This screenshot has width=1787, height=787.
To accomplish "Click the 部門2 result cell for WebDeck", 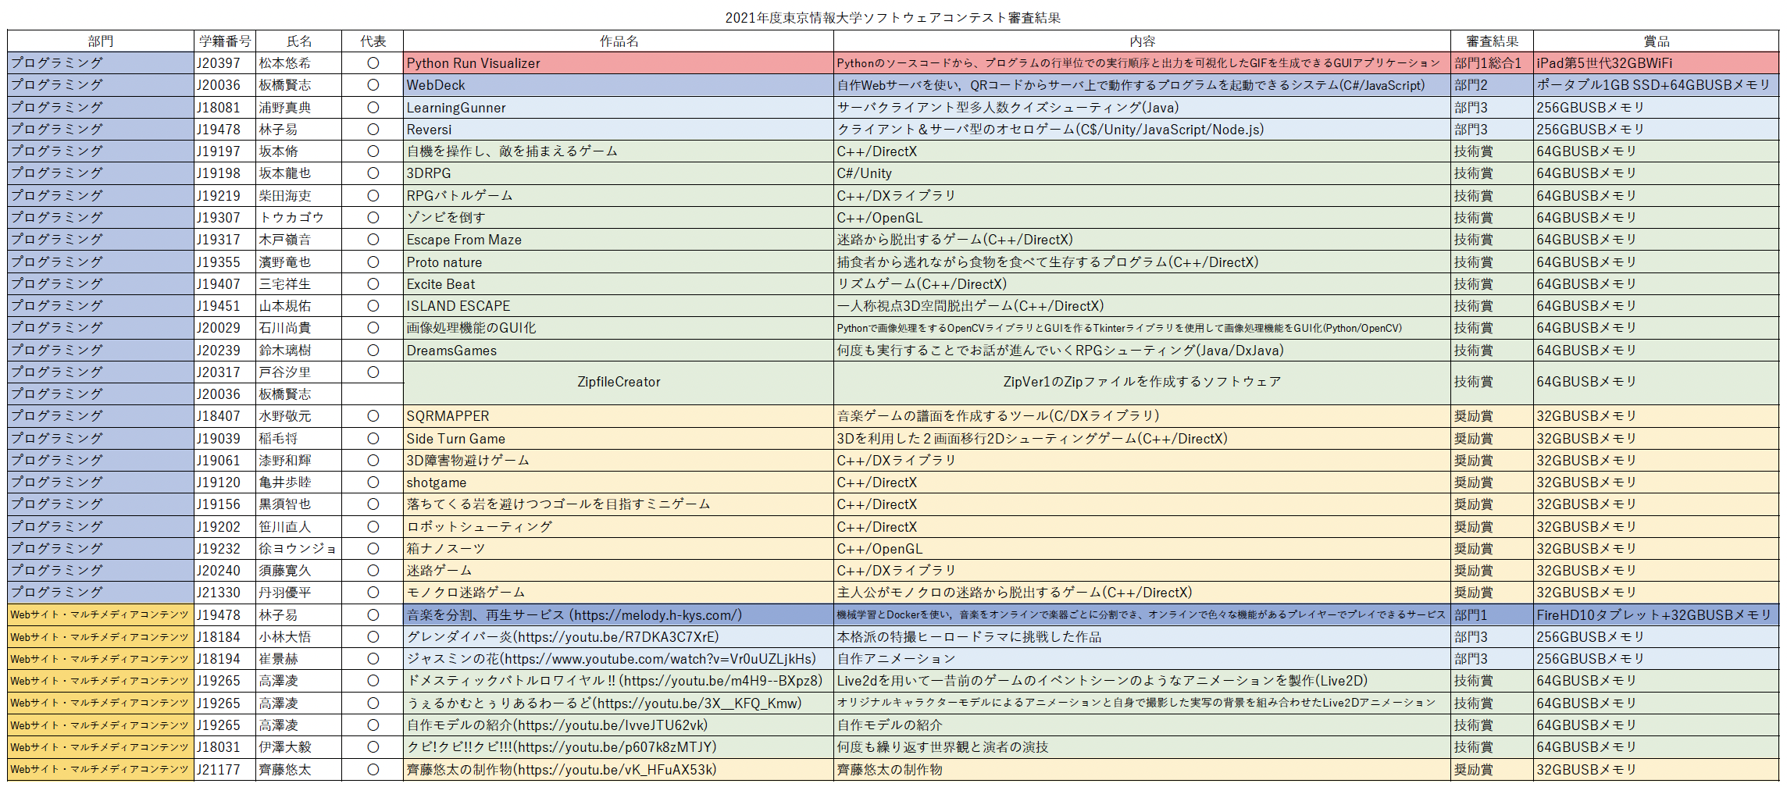I will point(1492,85).
